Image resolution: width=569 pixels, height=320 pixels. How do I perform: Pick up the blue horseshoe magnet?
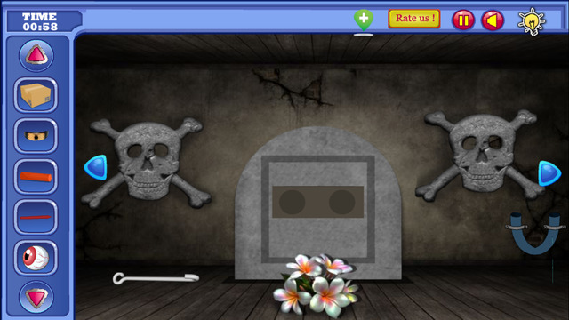pyautogui.click(x=535, y=233)
